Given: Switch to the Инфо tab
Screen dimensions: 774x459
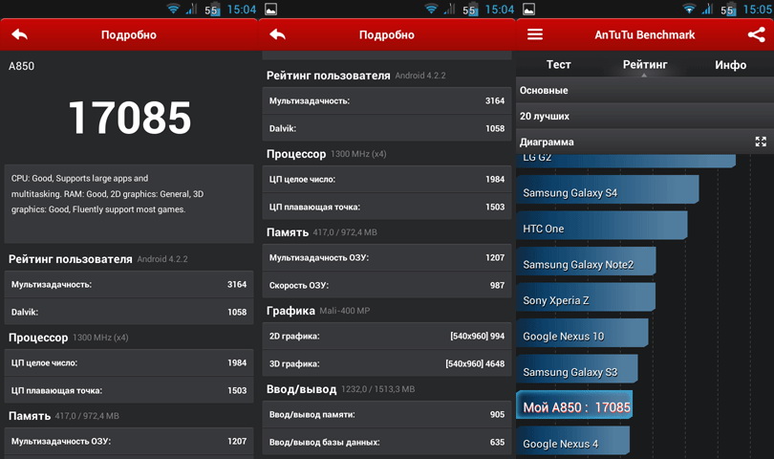Looking at the screenshot, I should tap(731, 65).
